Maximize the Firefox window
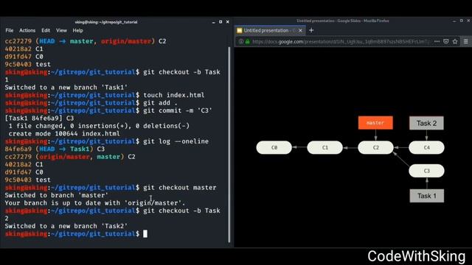 [462, 21]
